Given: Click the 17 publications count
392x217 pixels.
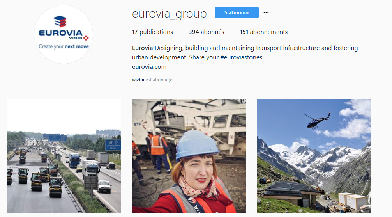Looking at the screenshot, I should 152,32.
